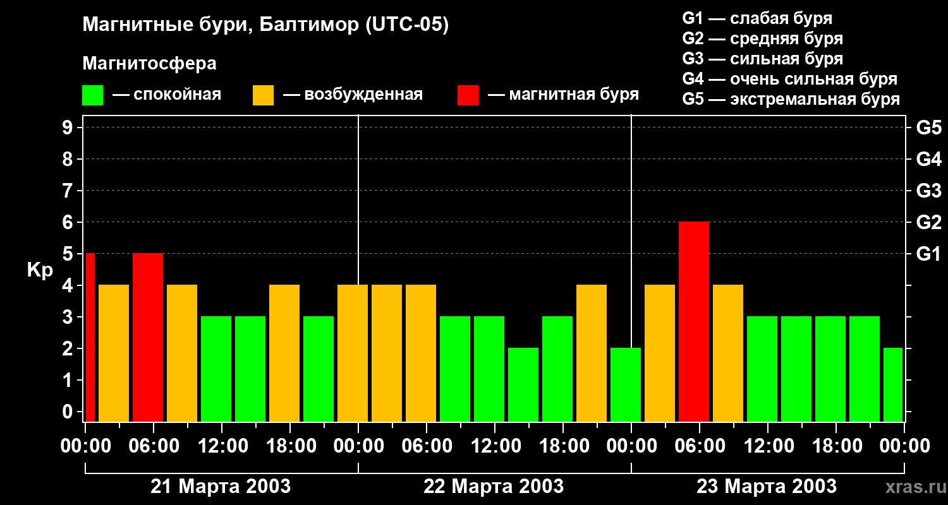Screen dimensions: 948x505
Task: Click the '12:00' time label above 22 Марта
Action: 495,446
